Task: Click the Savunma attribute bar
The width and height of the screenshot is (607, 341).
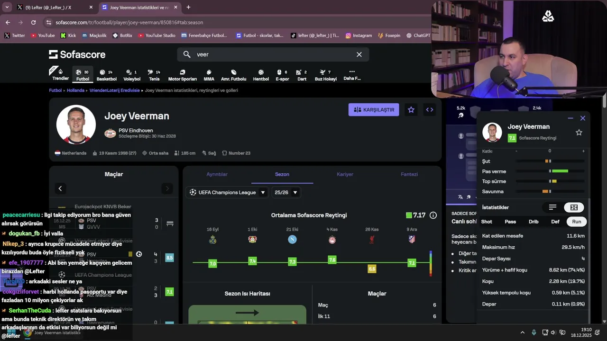Action: 549,191
